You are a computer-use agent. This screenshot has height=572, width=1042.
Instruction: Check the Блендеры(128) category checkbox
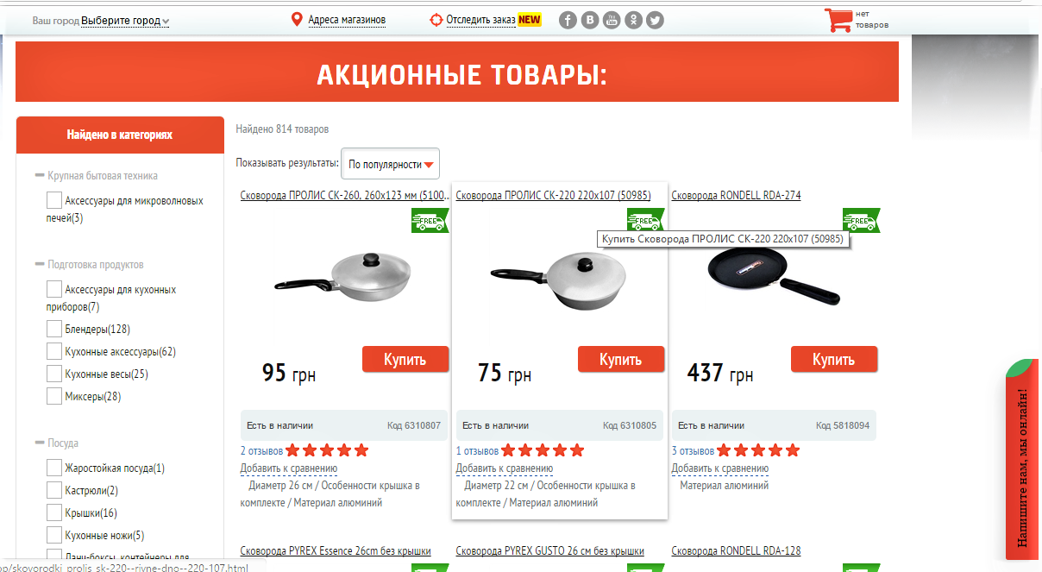coord(54,330)
